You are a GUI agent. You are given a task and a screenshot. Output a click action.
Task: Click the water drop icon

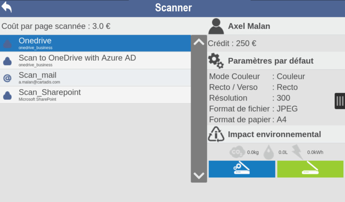(x=269, y=152)
